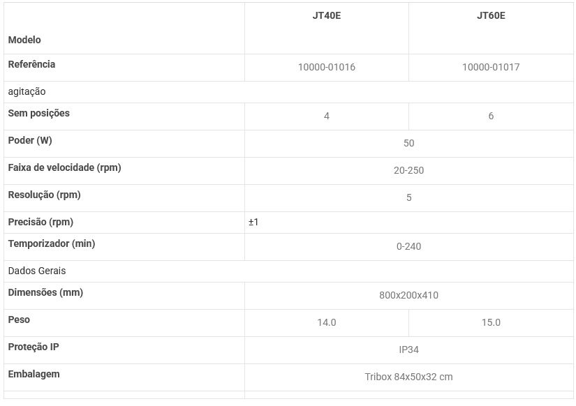Select the Referência row label

click(x=31, y=64)
